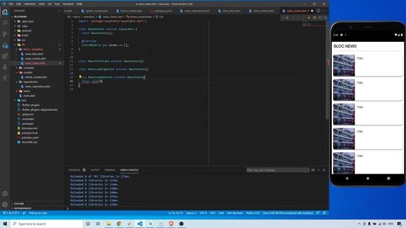This screenshot has width=406, height=228.
Task: Open the Selection menu
Action: [x=30, y=4]
